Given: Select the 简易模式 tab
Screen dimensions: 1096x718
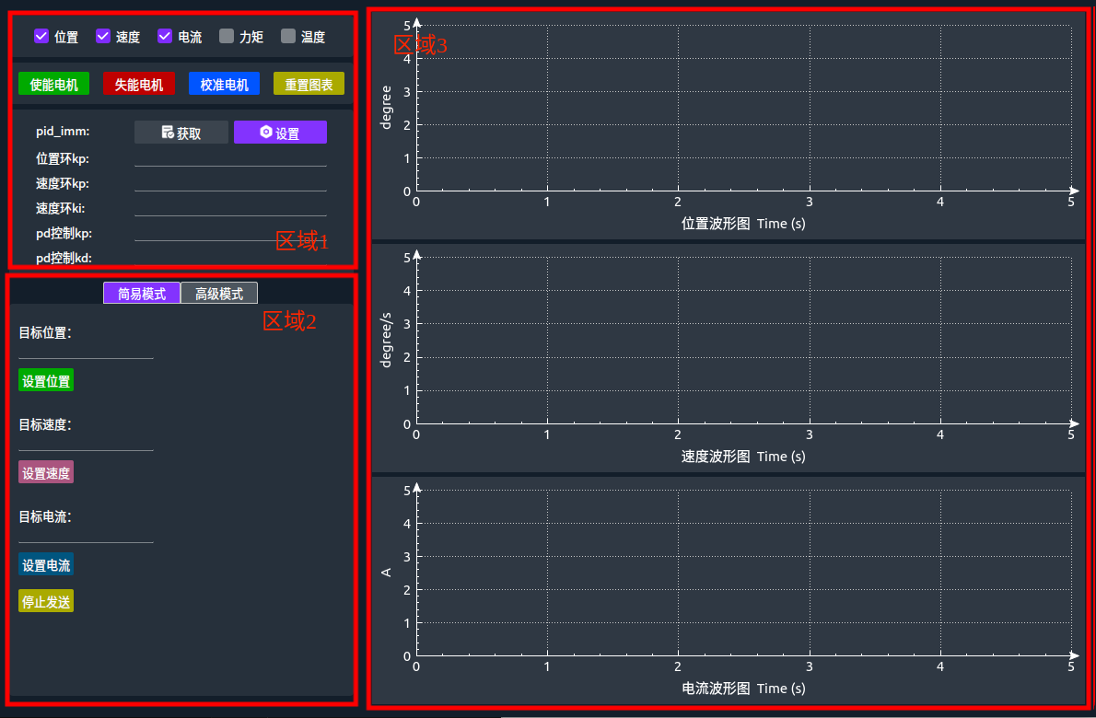Looking at the screenshot, I should click(x=141, y=293).
